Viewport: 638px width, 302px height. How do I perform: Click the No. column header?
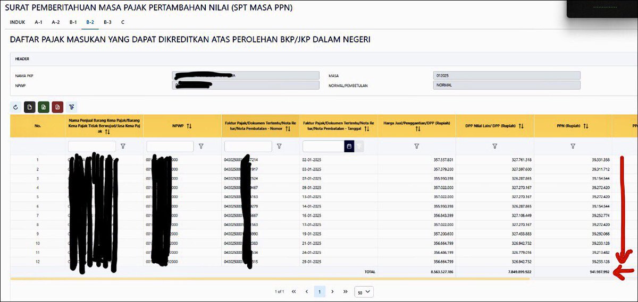coord(37,126)
